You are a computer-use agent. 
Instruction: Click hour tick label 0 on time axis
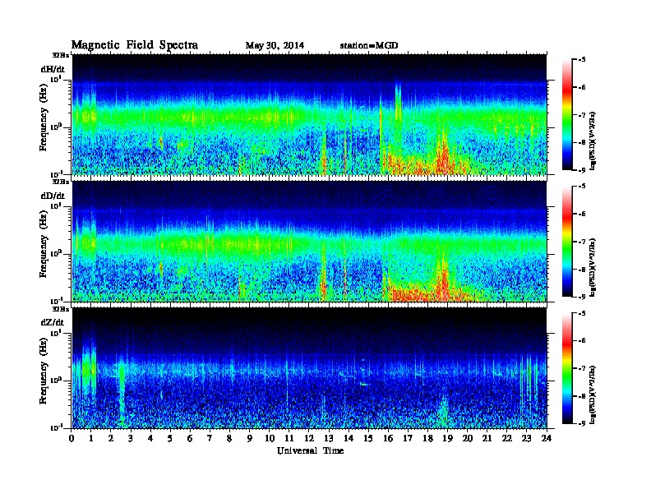pyautogui.click(x=72, y=438)
